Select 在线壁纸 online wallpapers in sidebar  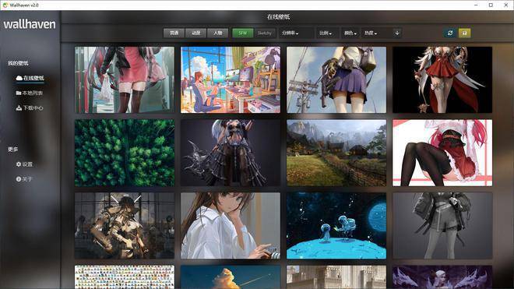pyautogui.click(x=30, y=78)
